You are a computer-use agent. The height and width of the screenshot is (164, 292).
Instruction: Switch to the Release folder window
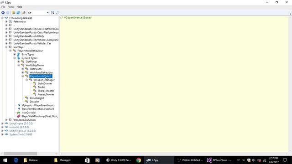coord(31,160)
